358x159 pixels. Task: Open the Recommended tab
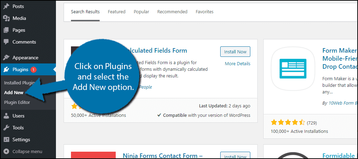click(x=172, y=12)
